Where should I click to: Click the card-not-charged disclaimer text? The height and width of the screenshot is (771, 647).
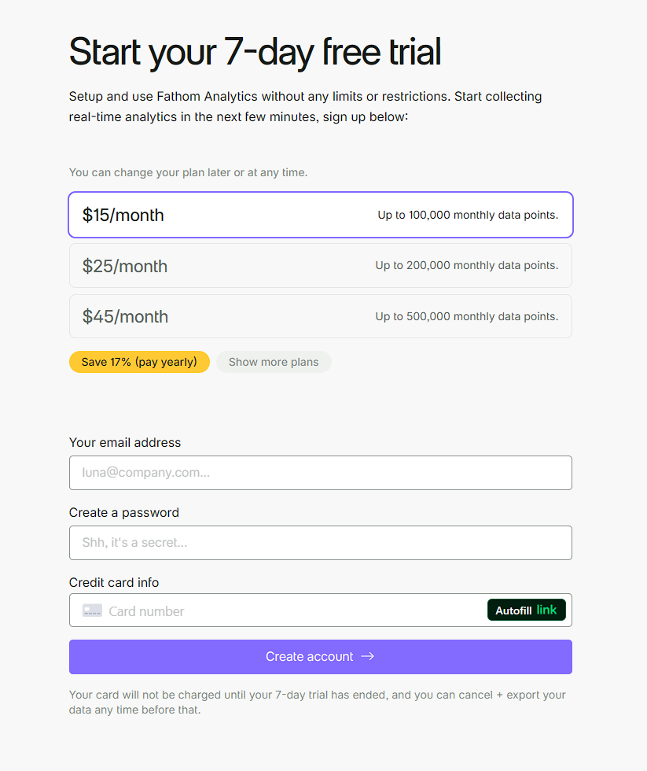317,703
